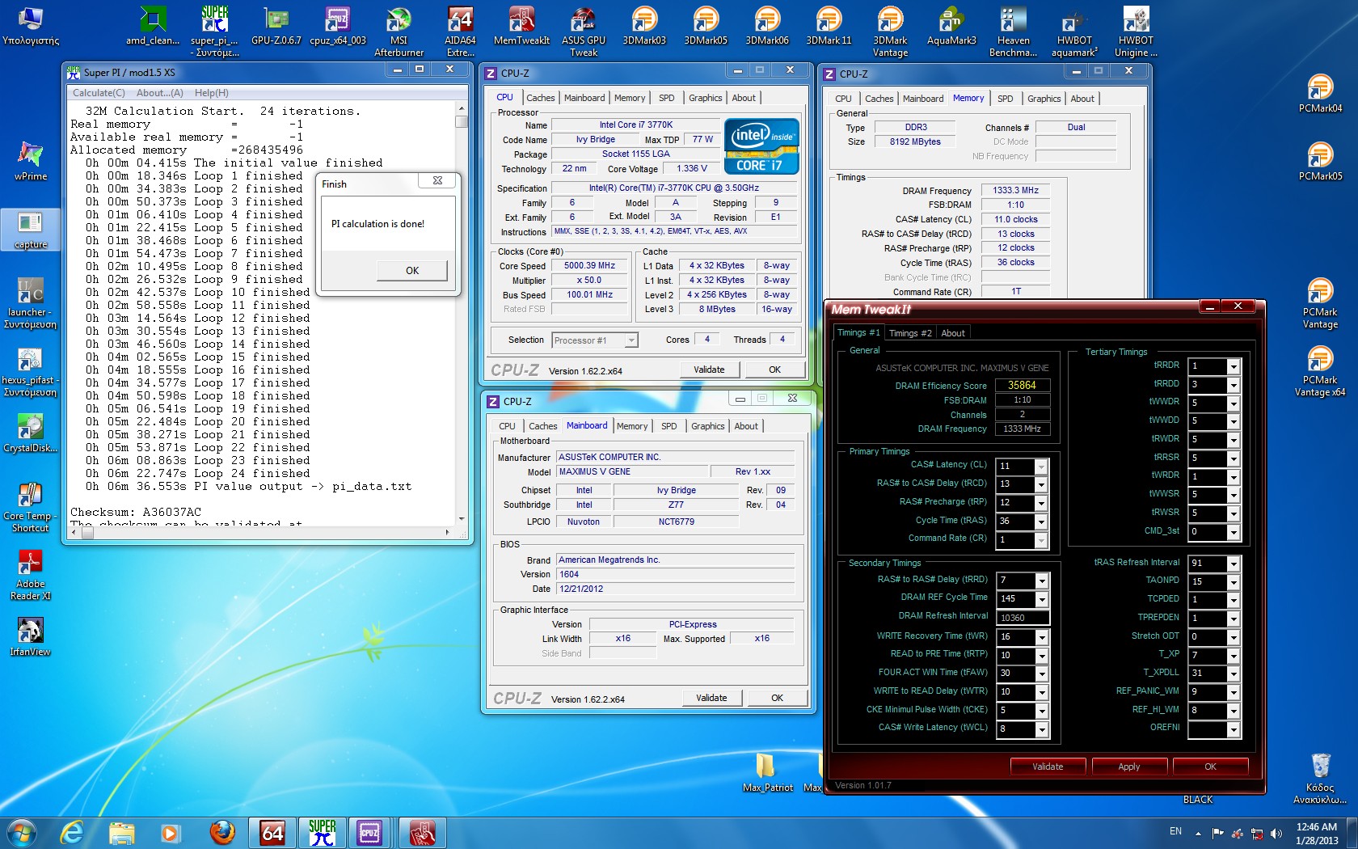Image resolution: width=1358 pixels, height=849 pixels.
Task: Open the HWBOT aquamark3 desktop icon
Action: tap(1074, 32)
